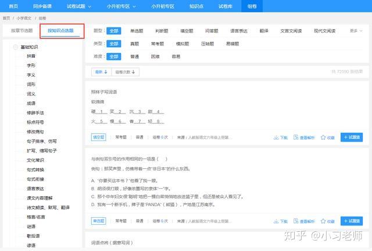This screenshot has height=251, width=372.
Task: Filter 类型 by 易错题
Action: 233,44
